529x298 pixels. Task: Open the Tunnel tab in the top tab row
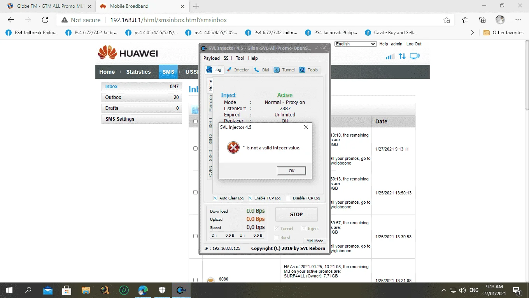[284, 70]
